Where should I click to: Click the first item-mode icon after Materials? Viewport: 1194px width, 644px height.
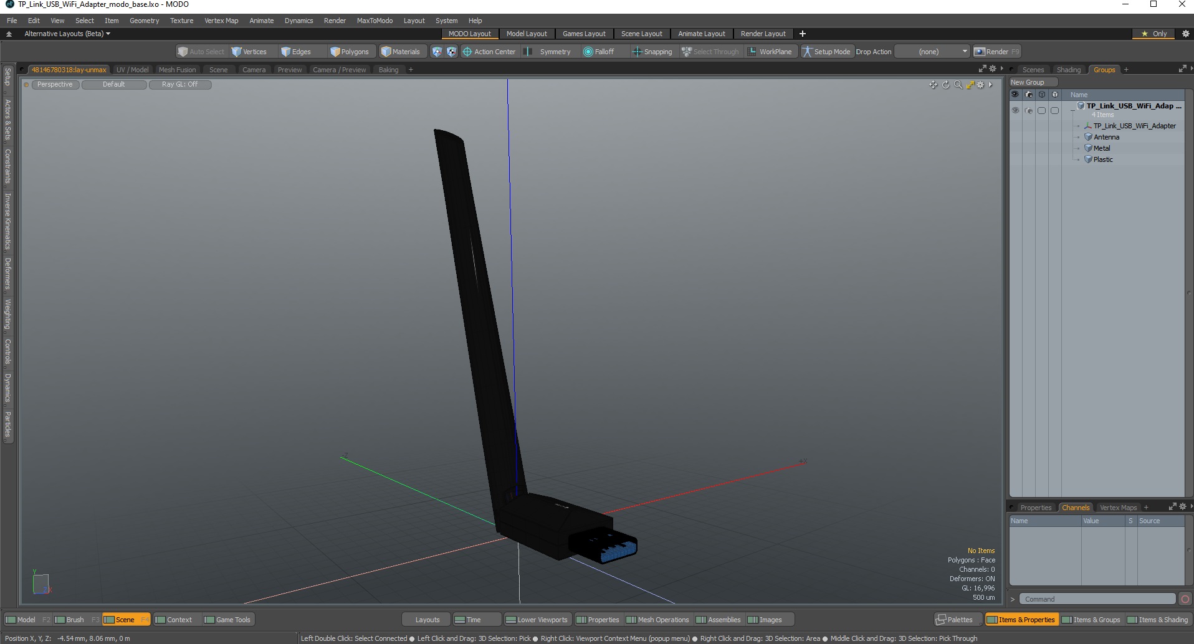coord(437,52)
